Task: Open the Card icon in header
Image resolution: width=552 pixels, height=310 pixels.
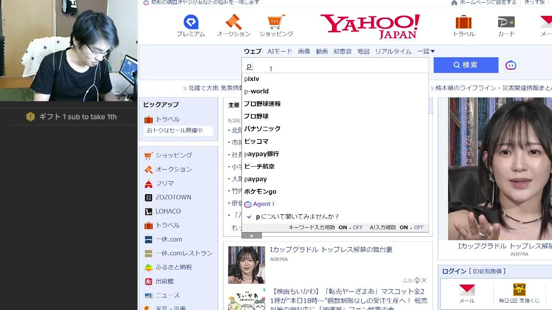Action: click(x=506, y=22)
